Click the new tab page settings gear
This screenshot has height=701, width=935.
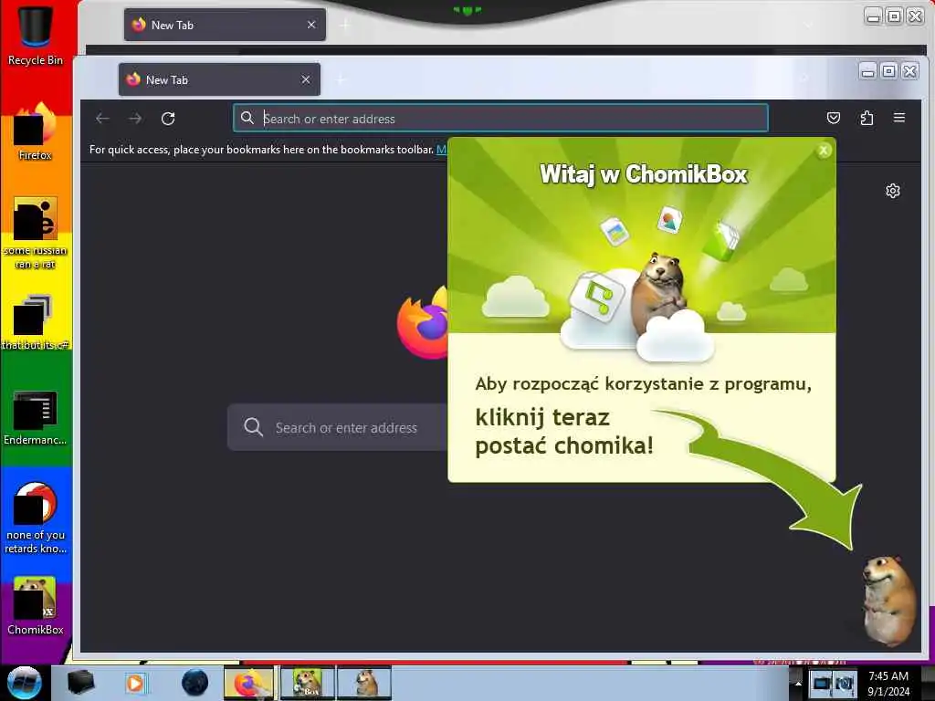pyautogui.click(x=893, y=191)
